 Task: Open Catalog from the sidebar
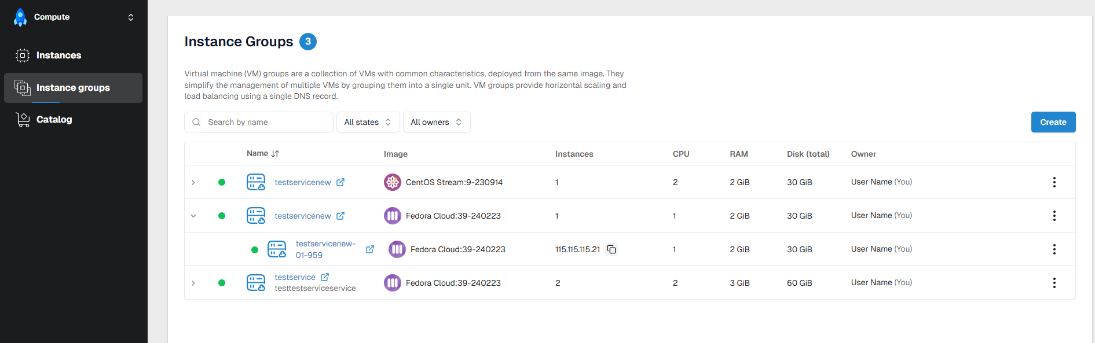point(54,120)
